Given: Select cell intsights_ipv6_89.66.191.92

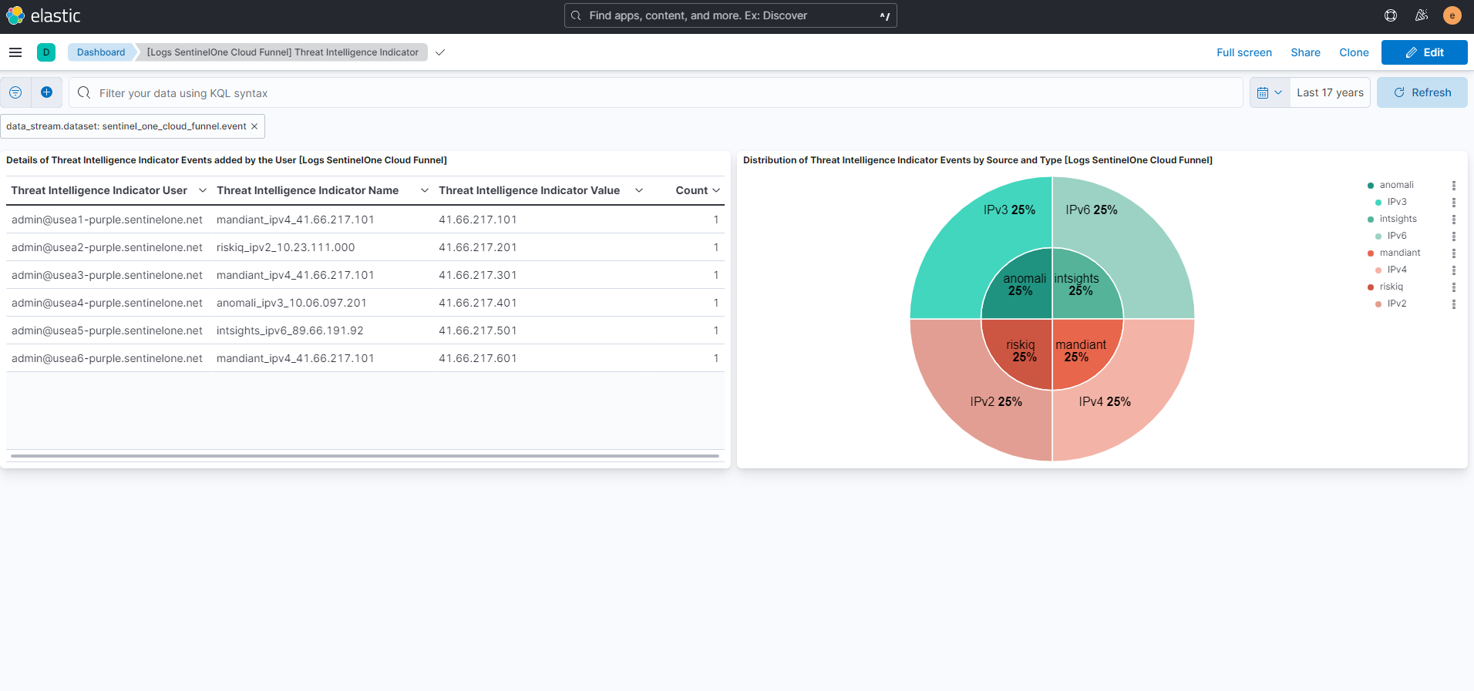Looking at the screenshot, I should coord(290,330).
